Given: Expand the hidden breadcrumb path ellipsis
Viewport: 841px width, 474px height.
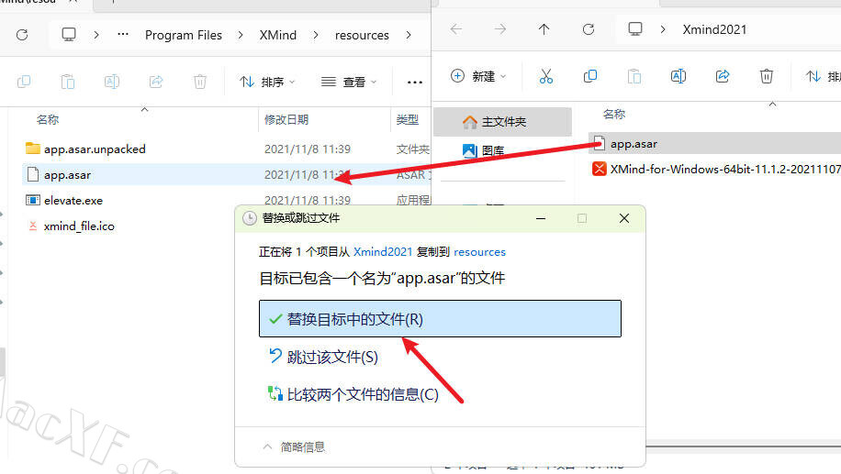Looking at the screenshot, I should pyautogui.click(x=123, y=34).
